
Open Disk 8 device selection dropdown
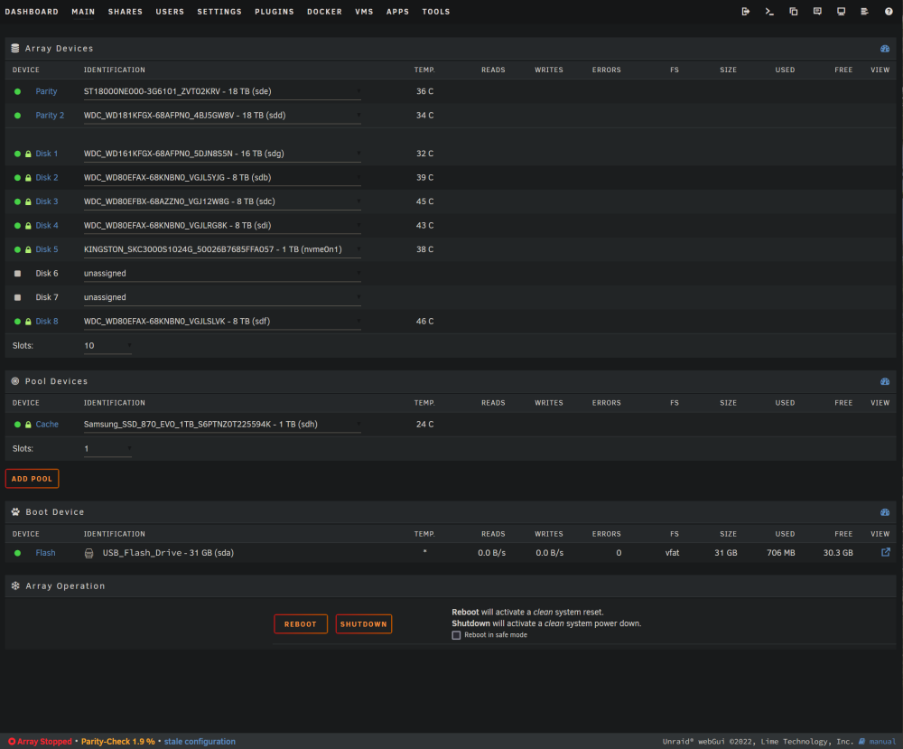point(222,322)
